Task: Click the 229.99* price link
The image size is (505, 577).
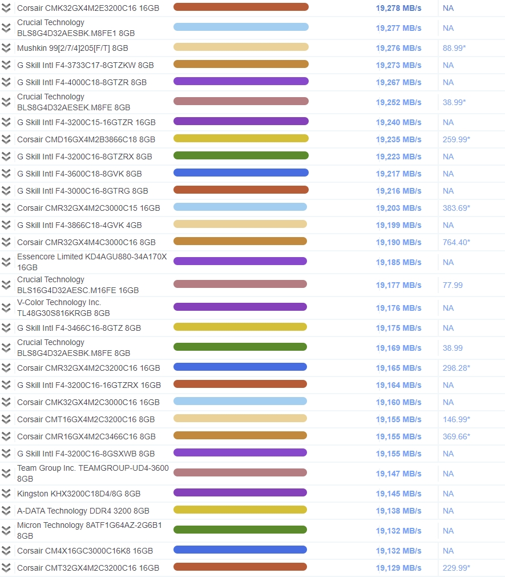Action: click(456, 568)
